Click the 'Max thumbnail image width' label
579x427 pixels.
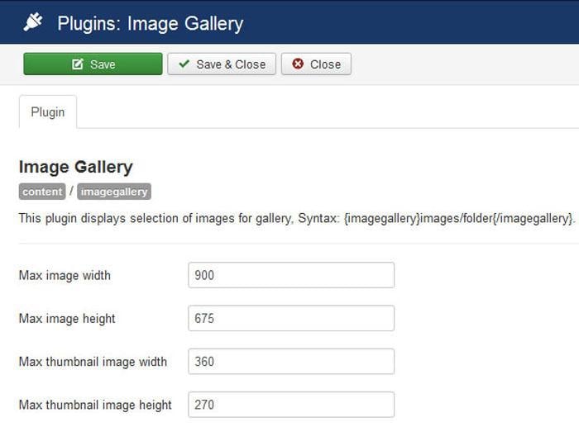(93, 362)
